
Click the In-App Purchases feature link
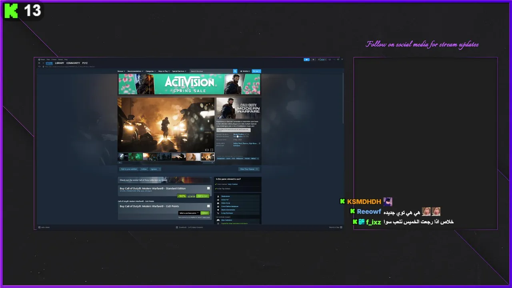click(227, 213)
